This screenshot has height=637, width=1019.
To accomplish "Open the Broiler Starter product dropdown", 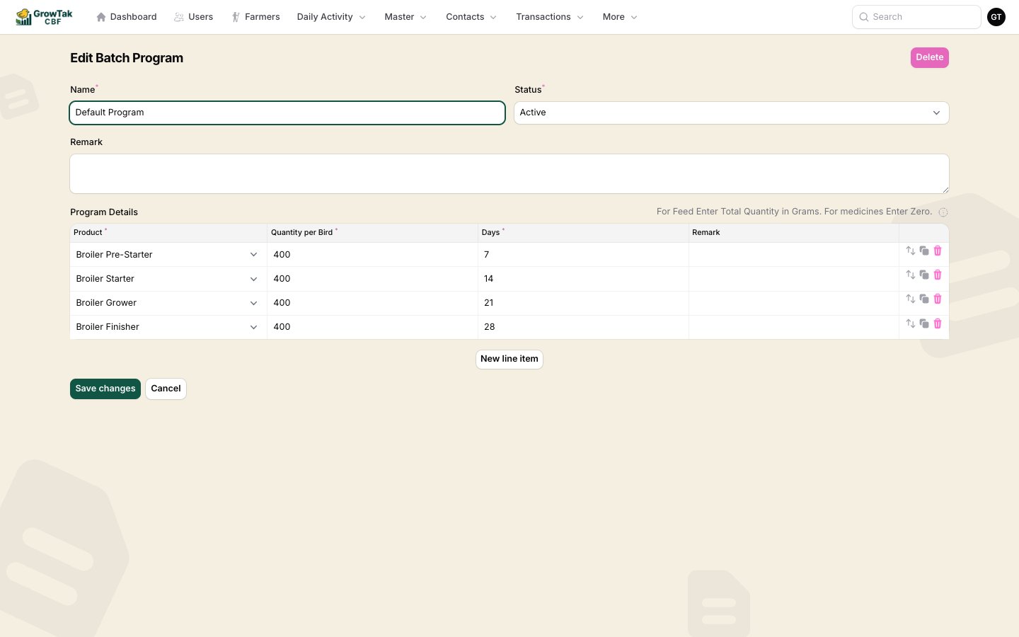I will [168, 279].
